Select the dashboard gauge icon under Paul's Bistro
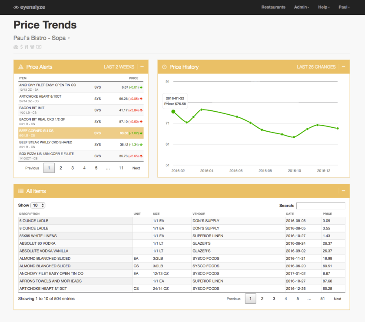 tap(16, 46)
